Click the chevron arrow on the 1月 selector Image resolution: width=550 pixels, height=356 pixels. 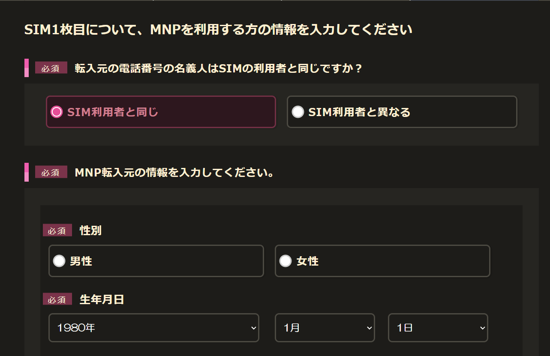coord(369,328)
